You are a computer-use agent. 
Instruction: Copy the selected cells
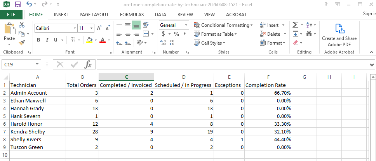point(22,34)
